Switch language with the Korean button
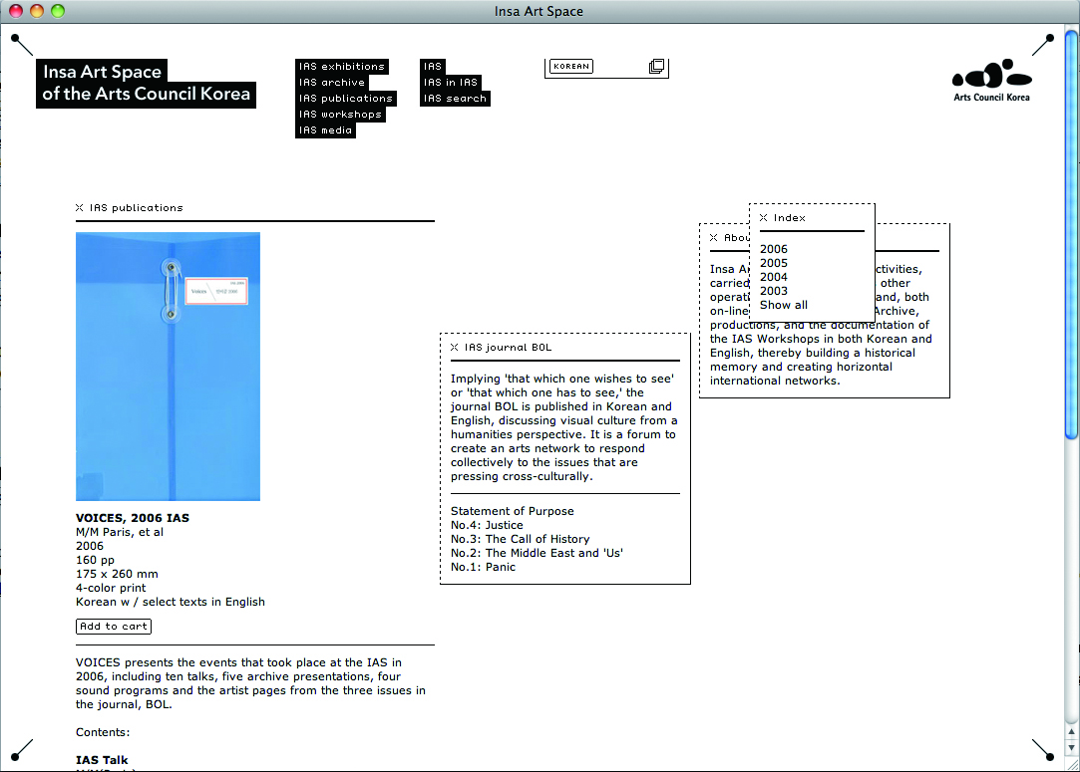1080x772 pixels. [x=571, y=67]
